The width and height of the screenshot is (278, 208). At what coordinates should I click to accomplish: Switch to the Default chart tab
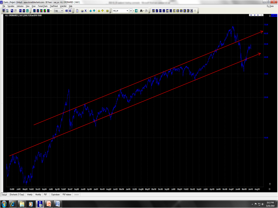(4, 194)
